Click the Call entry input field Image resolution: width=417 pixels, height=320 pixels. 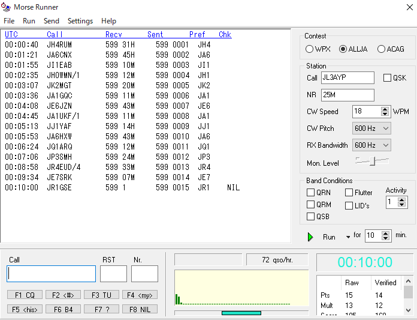51,274
